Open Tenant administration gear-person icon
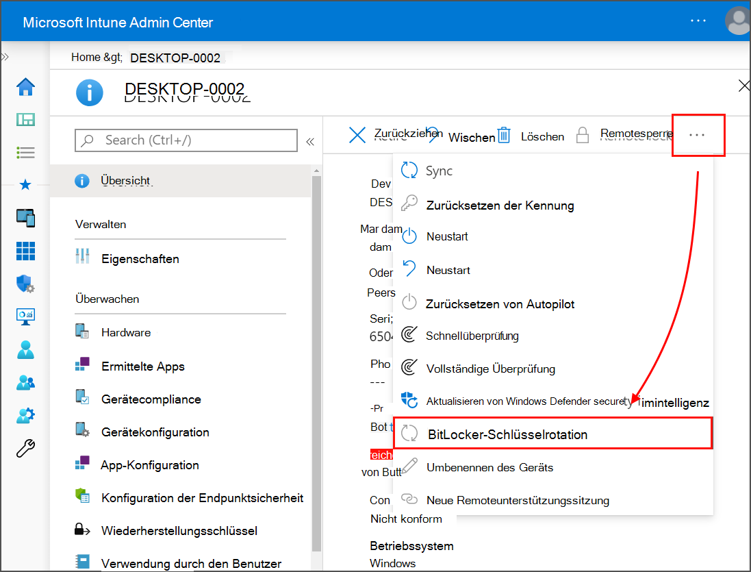Viewport: 751px width, 572px height. tap(25, 415)
